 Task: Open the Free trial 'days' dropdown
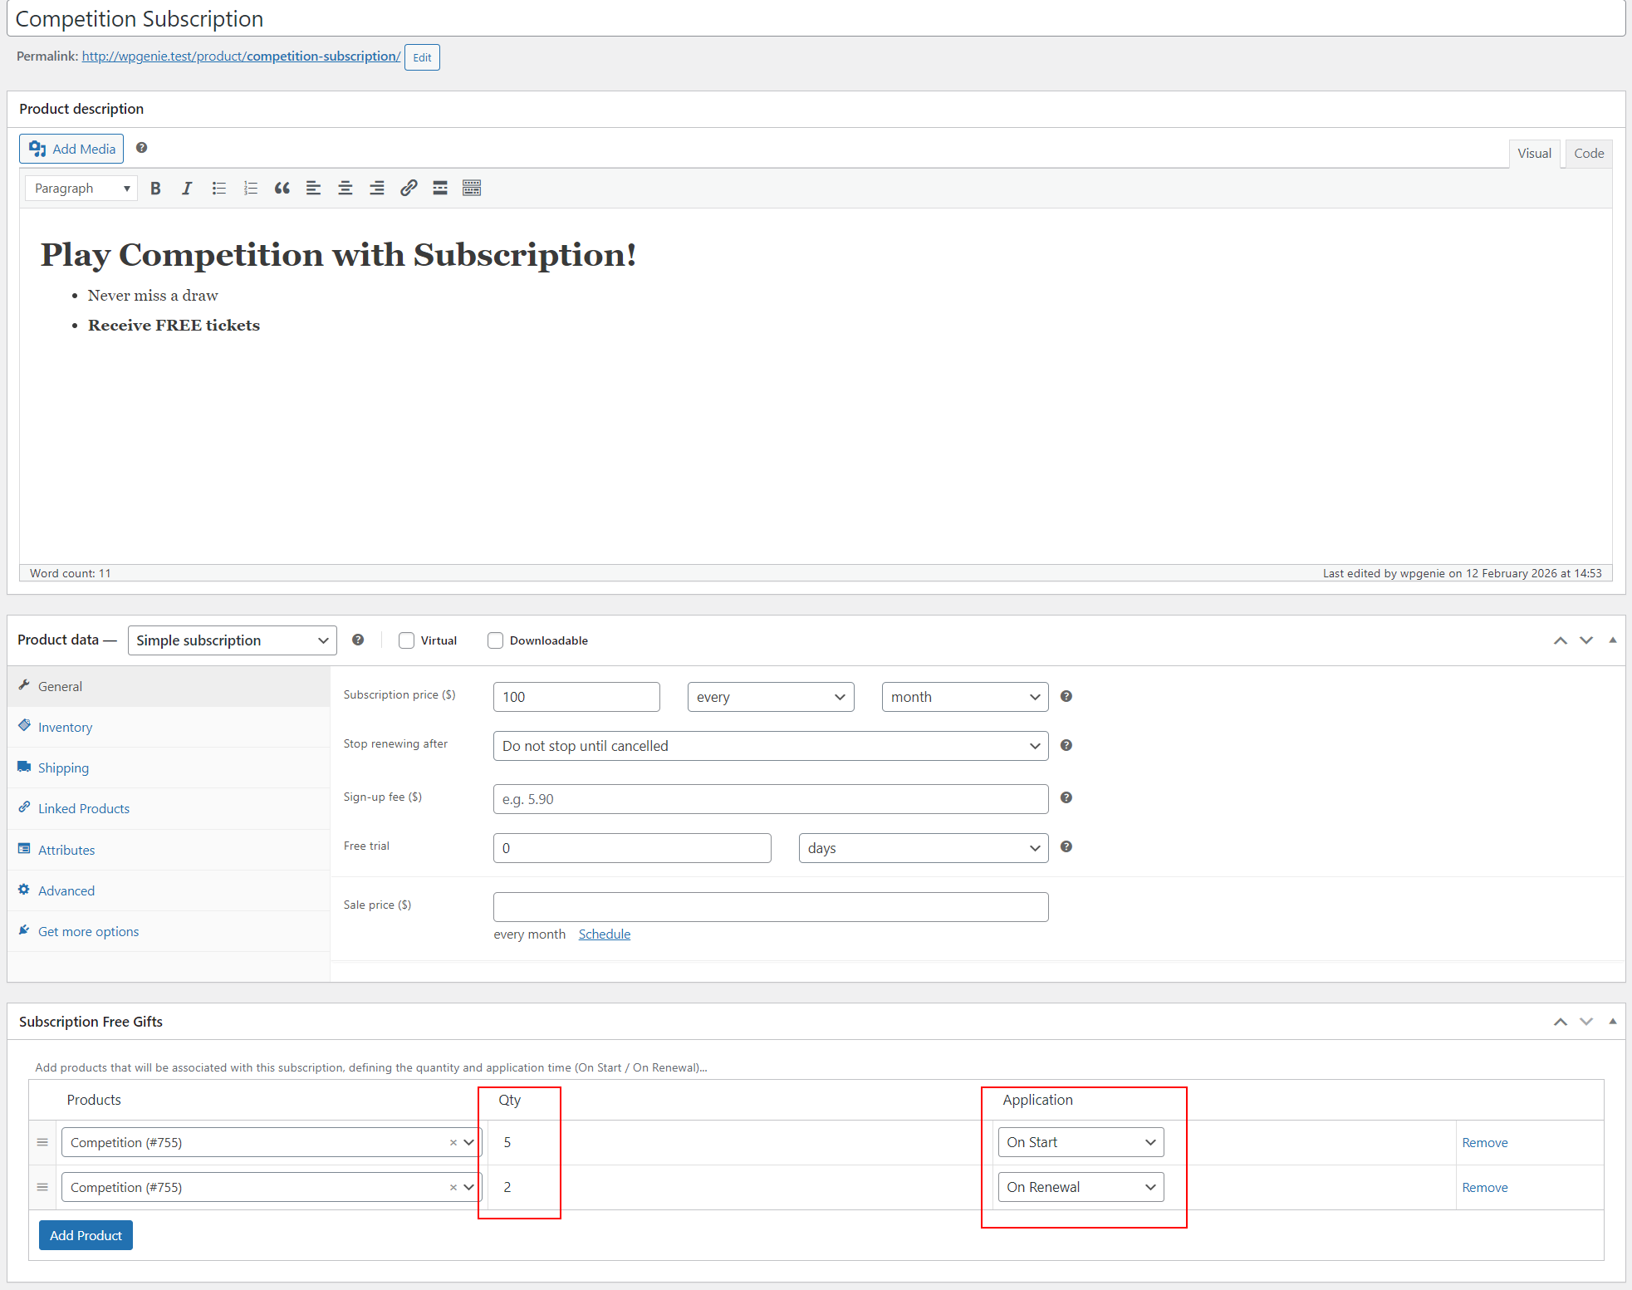(x=924, y=848)
